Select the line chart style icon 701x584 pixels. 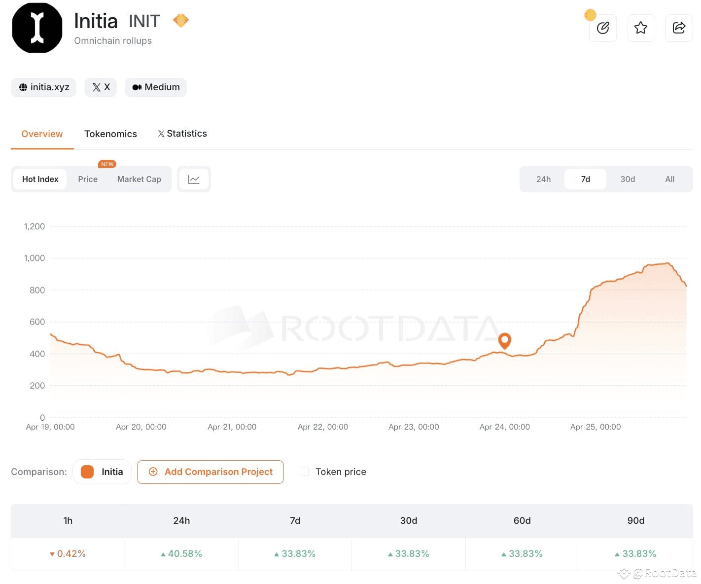(x=194, y=179)
